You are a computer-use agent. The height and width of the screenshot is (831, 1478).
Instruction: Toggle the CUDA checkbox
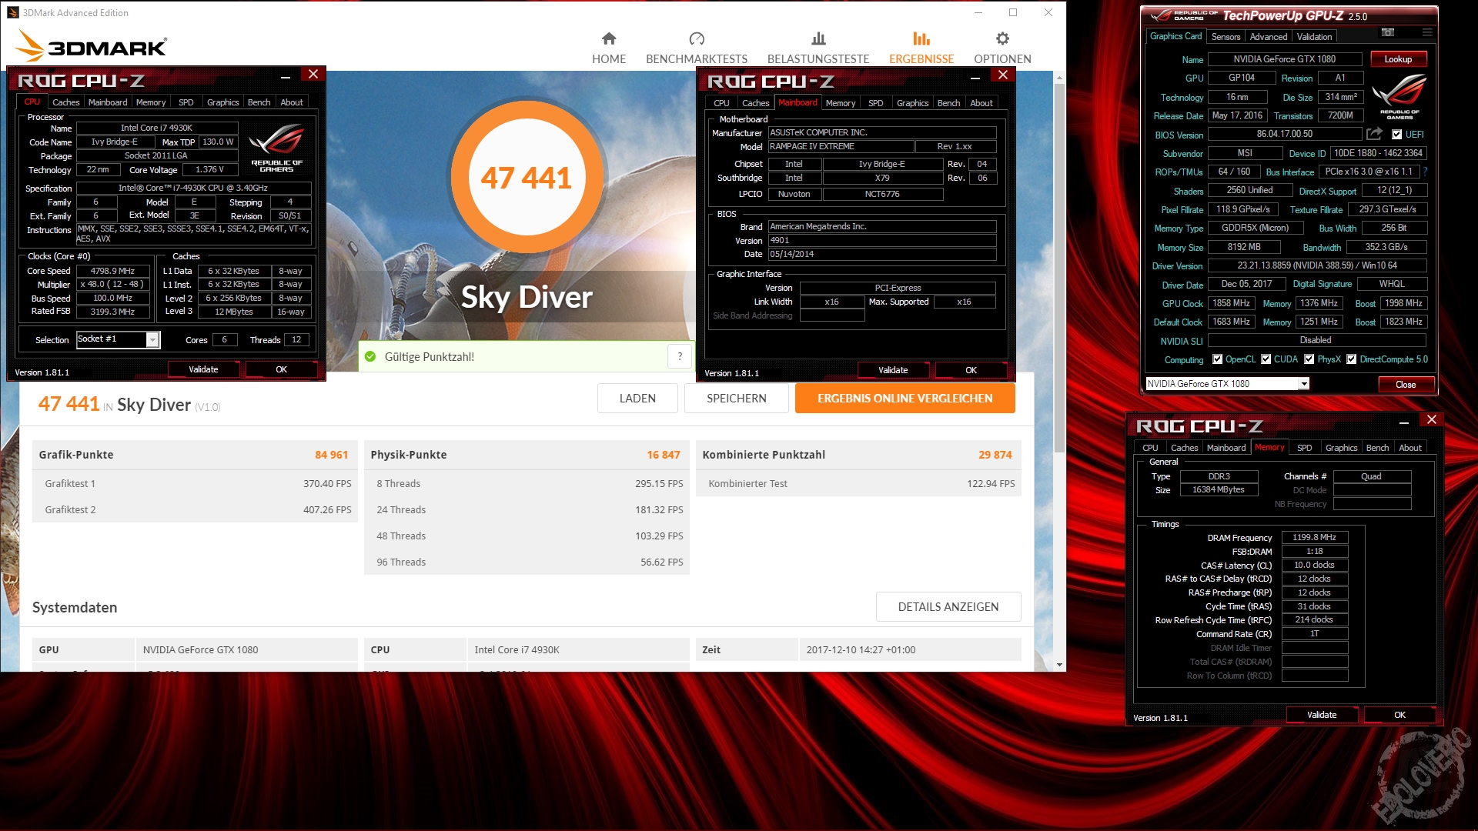[1266, 359]
